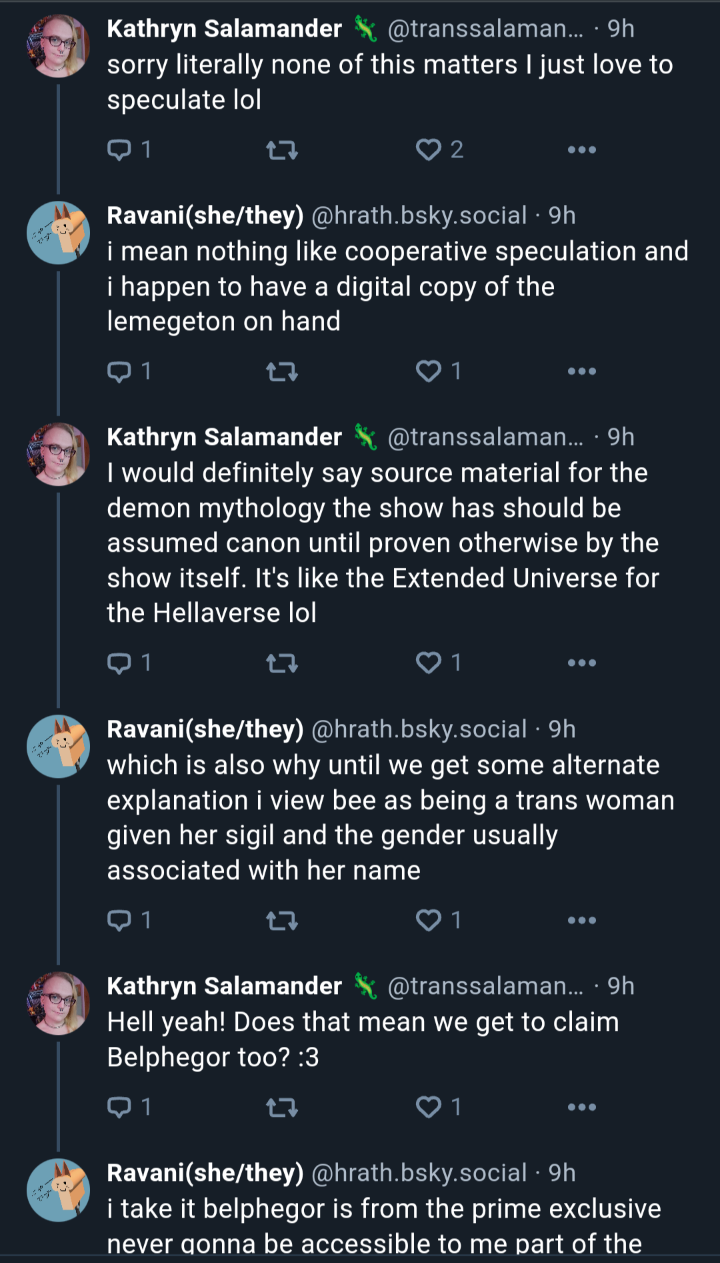
Task: Like the 'love to speculate lol' post
Action: point(439,149)
